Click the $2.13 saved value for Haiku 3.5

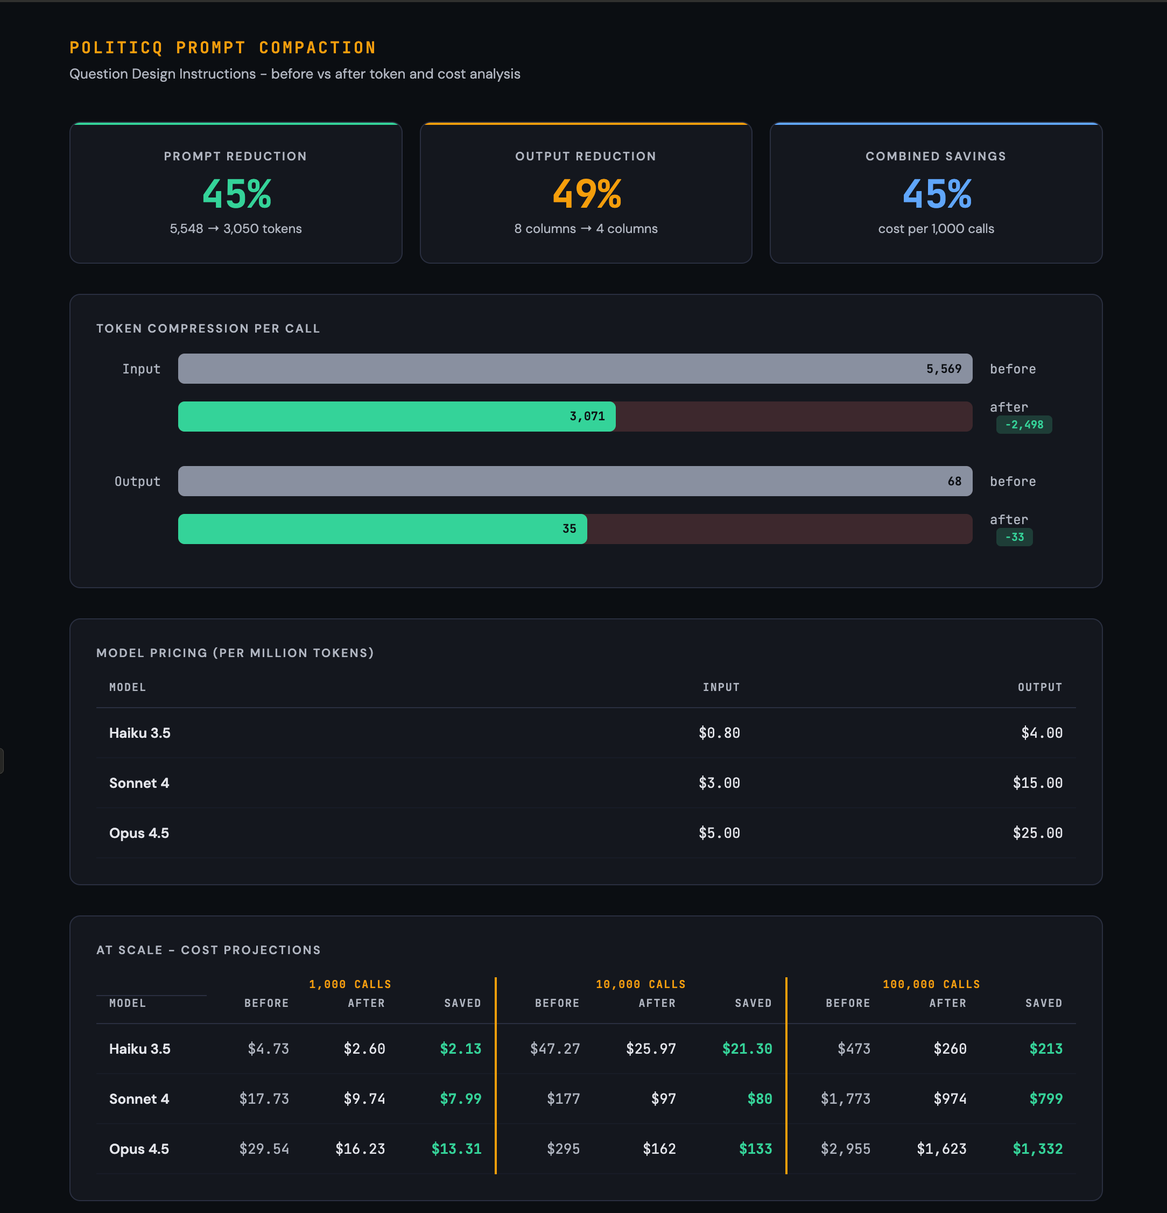pyautogui.click(x=461, y=1049)
